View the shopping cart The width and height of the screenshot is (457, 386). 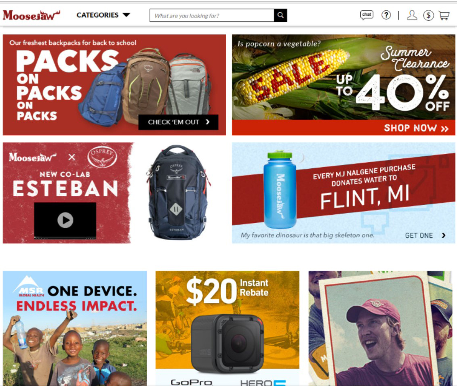(444, 15)
